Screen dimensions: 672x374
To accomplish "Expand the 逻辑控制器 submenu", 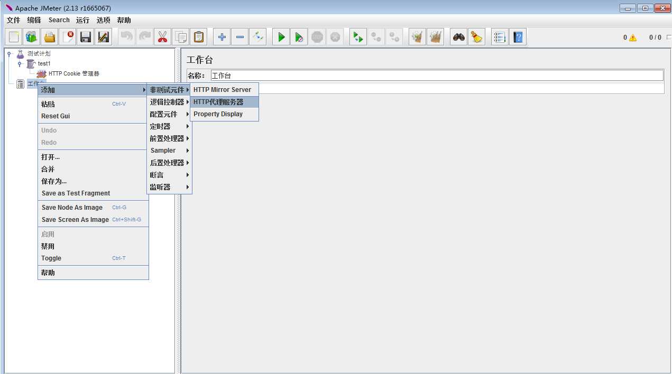I will tap(169, 102).
